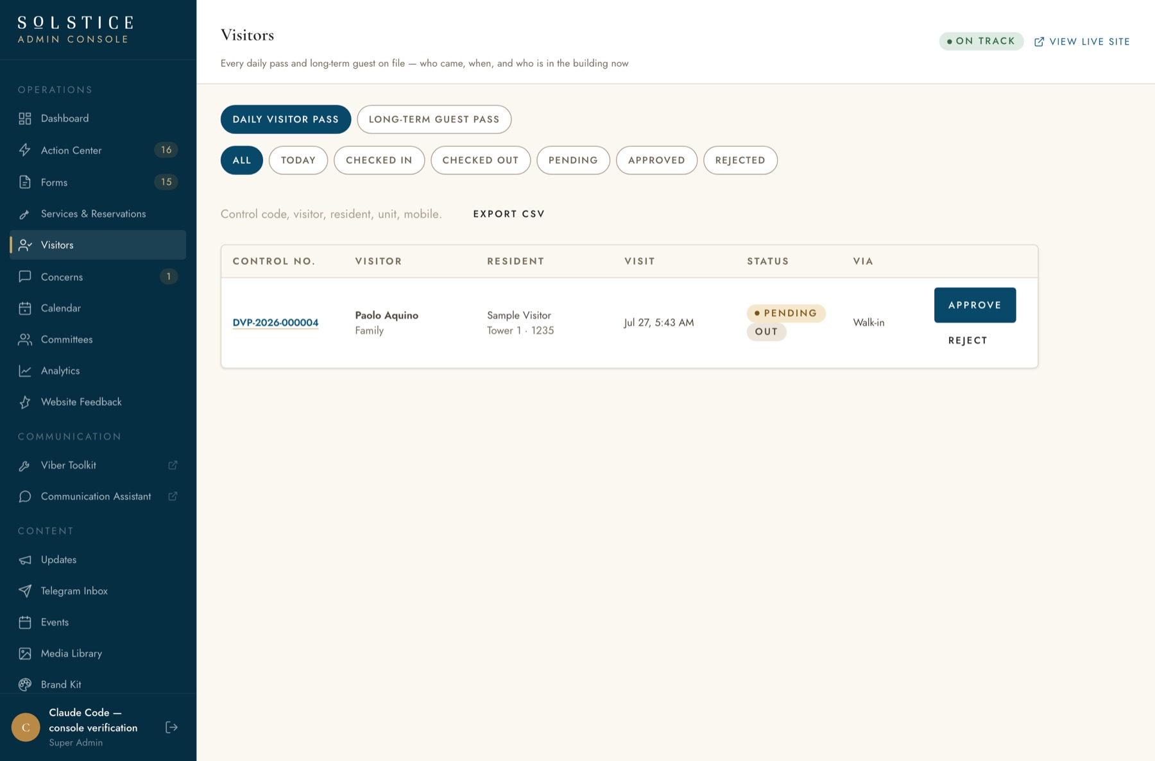Approve Paolo Aquino's visitor pass
Image resolution: width=1155 pixels, height=761 pixels.
[x=975, y=305]
